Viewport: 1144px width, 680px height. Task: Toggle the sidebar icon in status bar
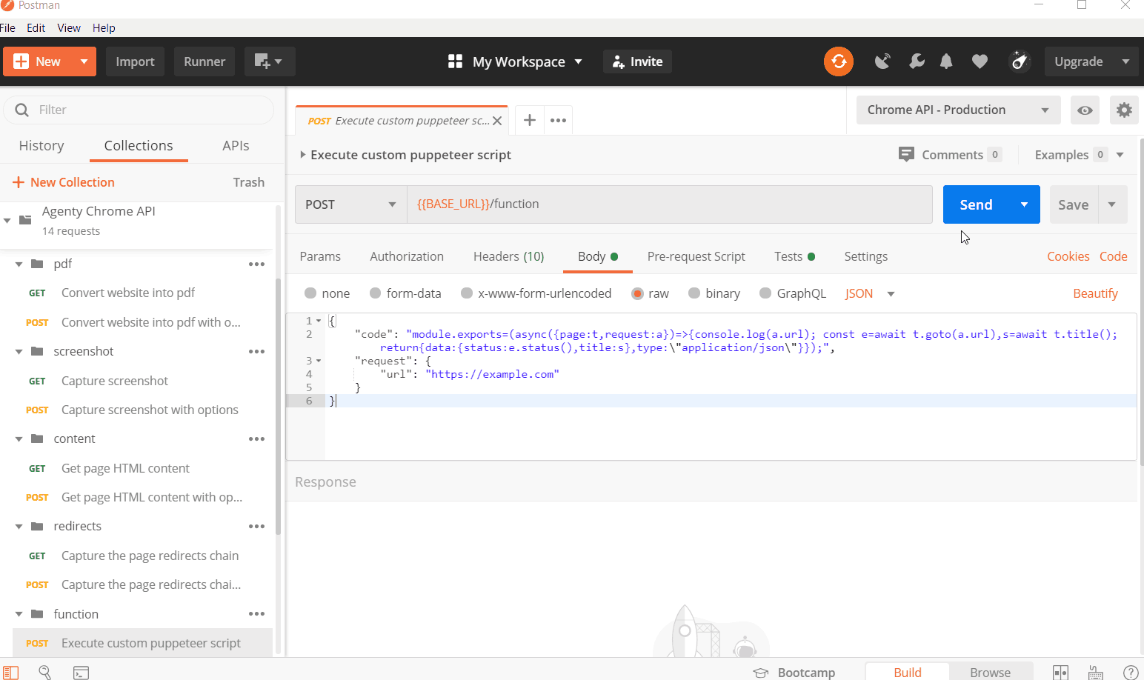11,672
